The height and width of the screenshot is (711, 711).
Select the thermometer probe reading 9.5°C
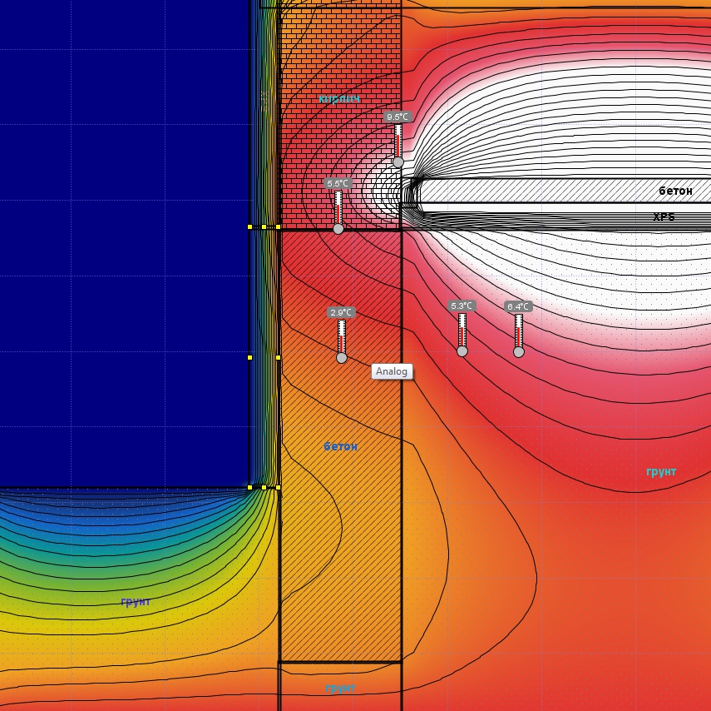click(397, 140)
